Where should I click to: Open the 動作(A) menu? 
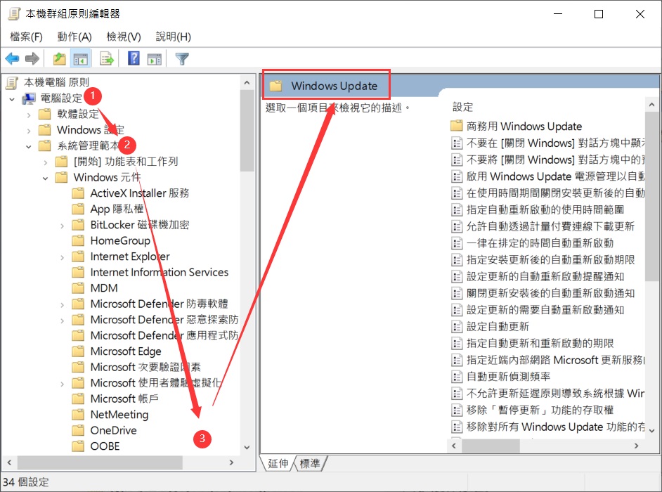[x=74, y=37]
